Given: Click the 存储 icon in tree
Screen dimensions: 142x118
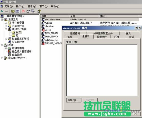Looking at the screenshot, I should 6,45.
